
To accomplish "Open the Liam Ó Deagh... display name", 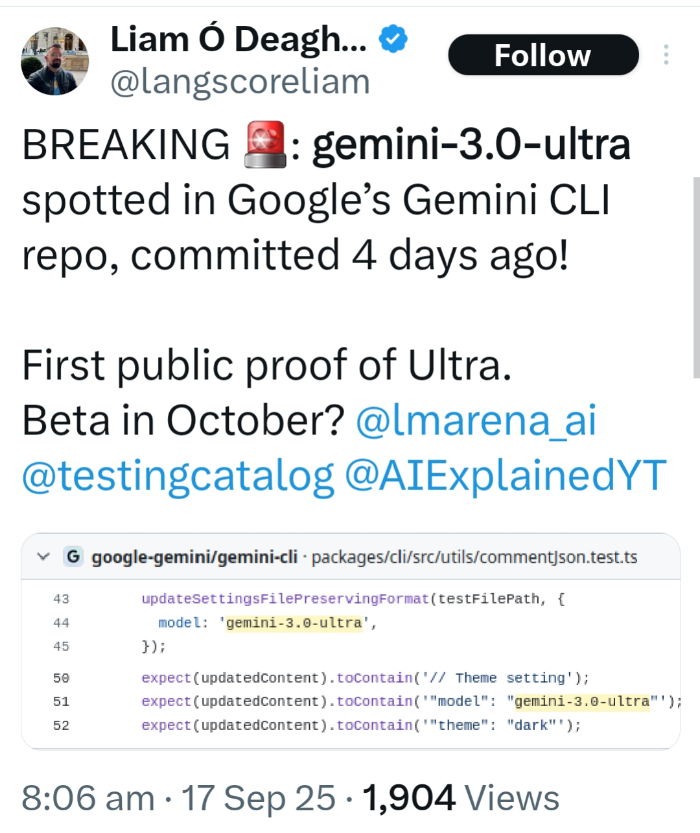I will pos(239,40).
